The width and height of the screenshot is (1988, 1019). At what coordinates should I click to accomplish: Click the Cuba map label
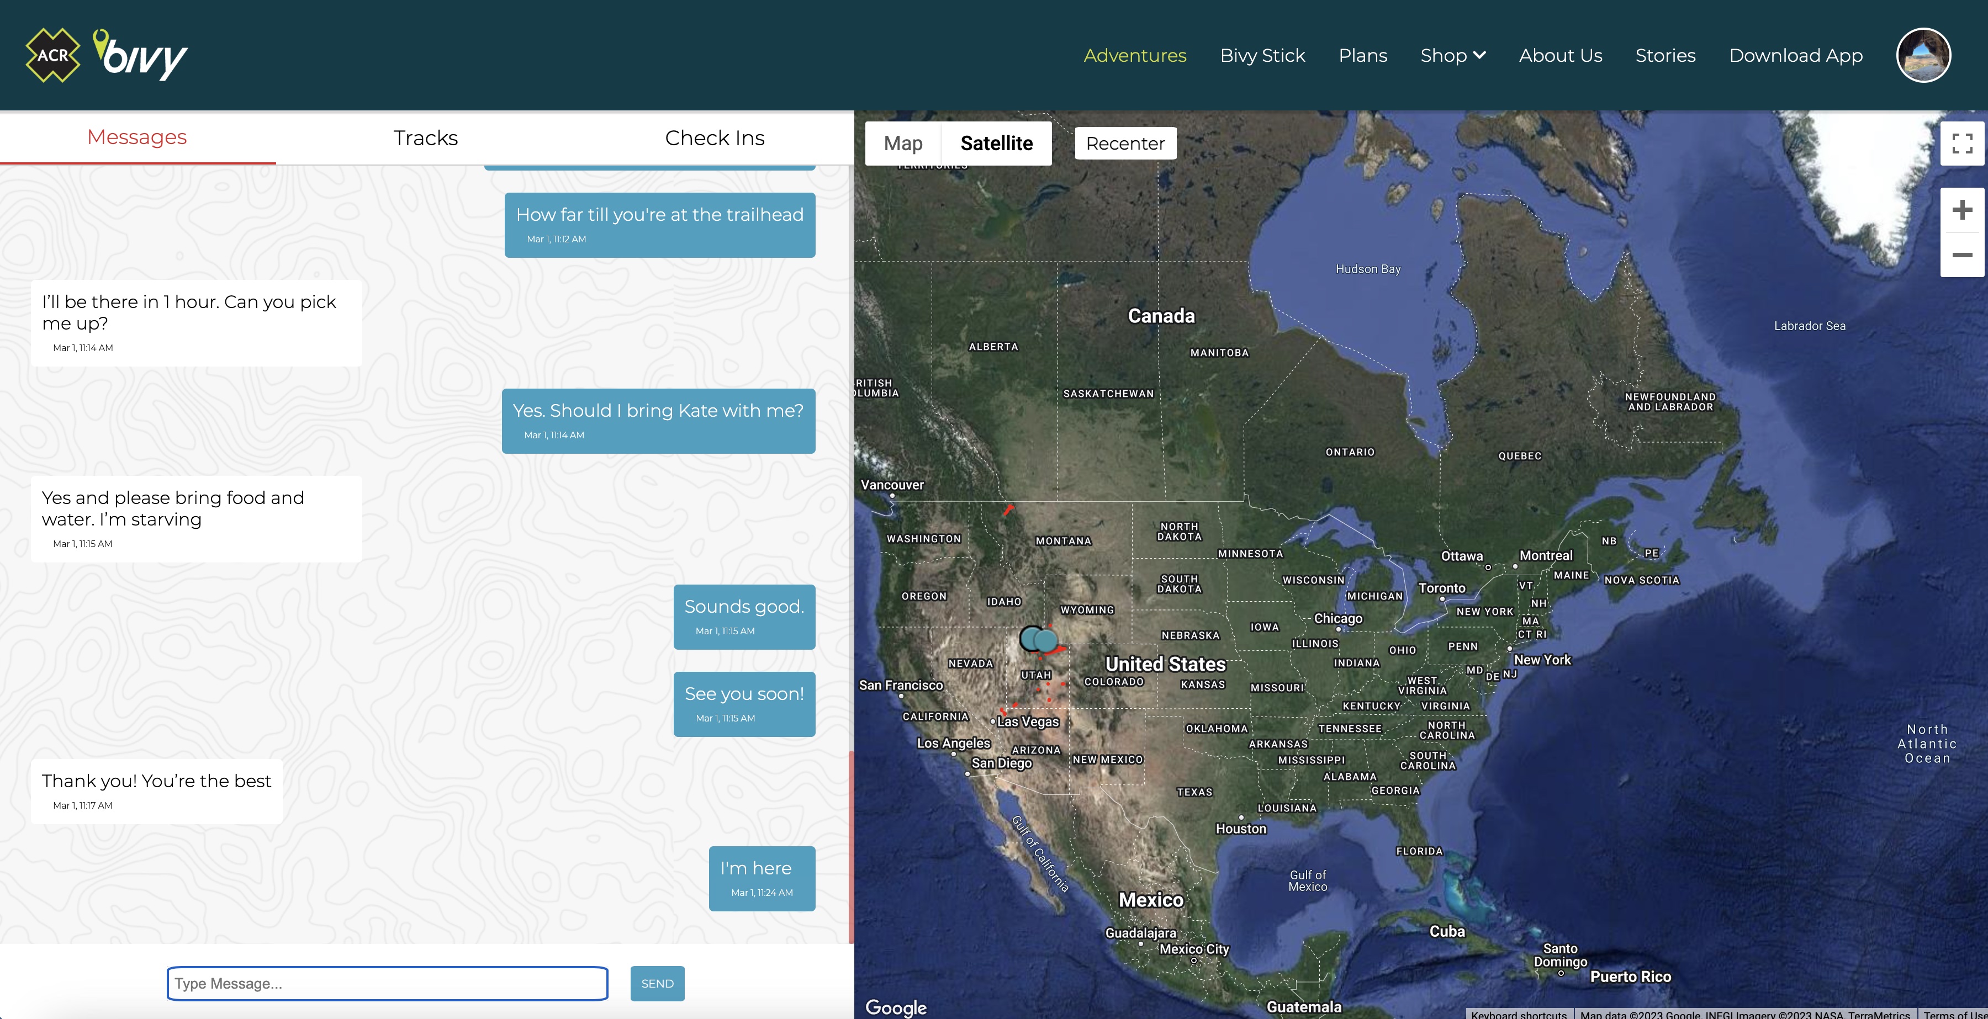[1447, 931]
